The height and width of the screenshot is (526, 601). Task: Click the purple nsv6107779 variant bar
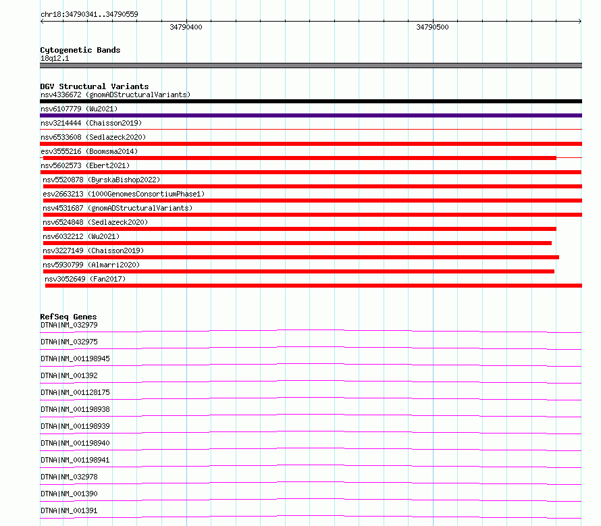[x=311, y=115]
